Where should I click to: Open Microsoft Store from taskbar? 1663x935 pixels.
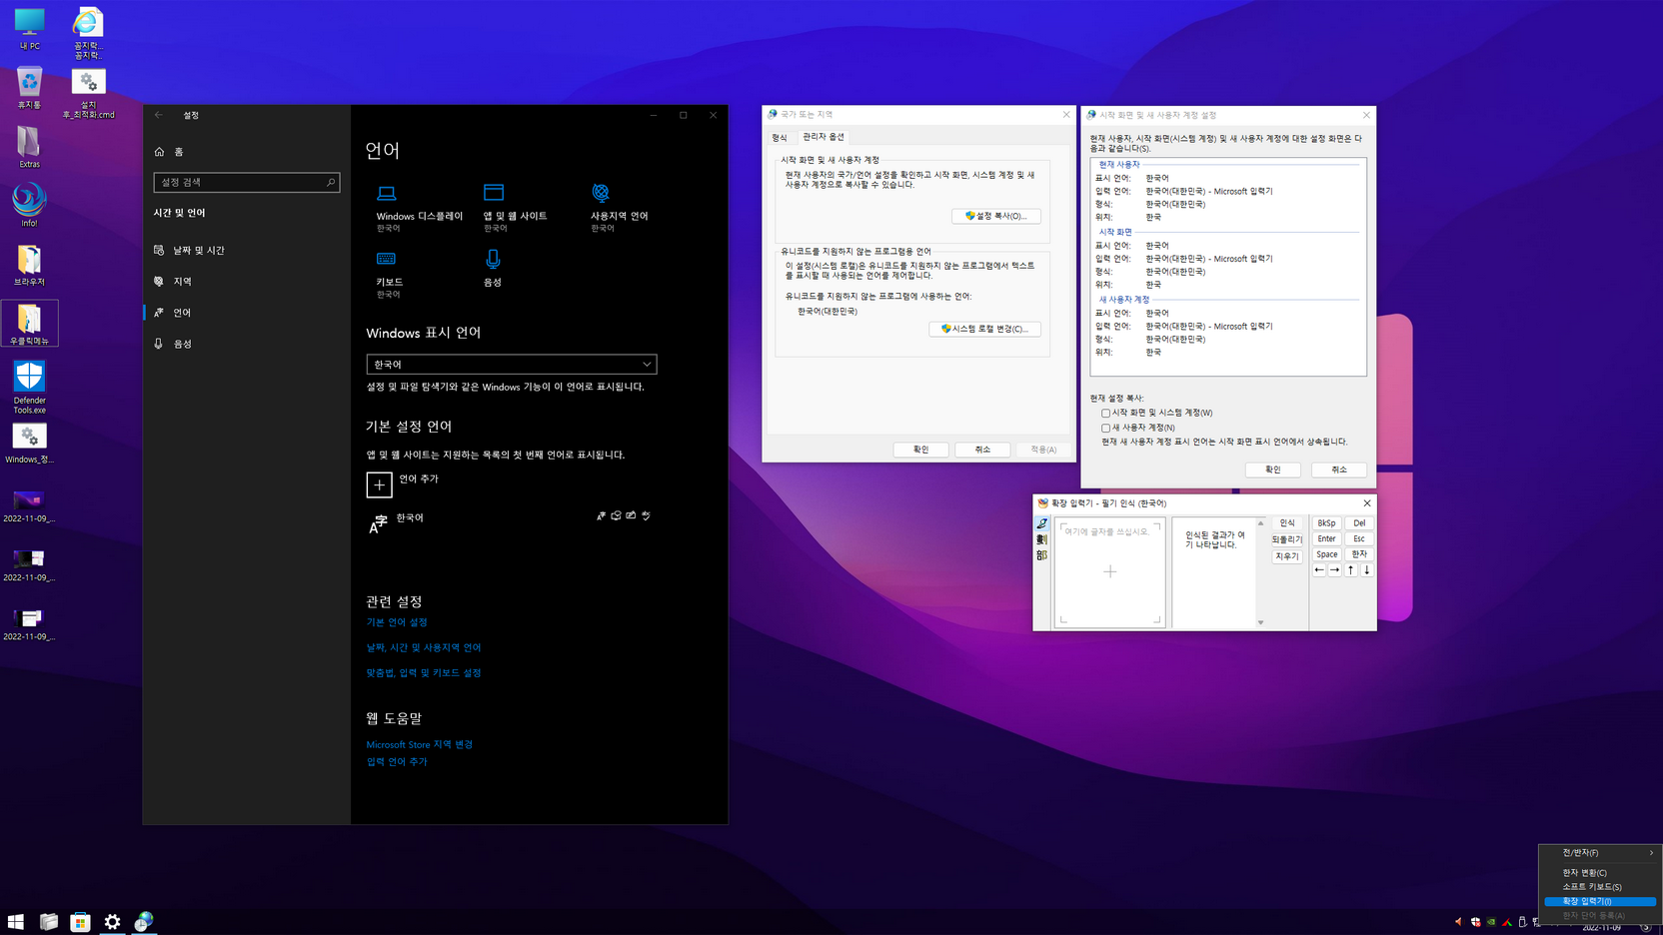80,921
